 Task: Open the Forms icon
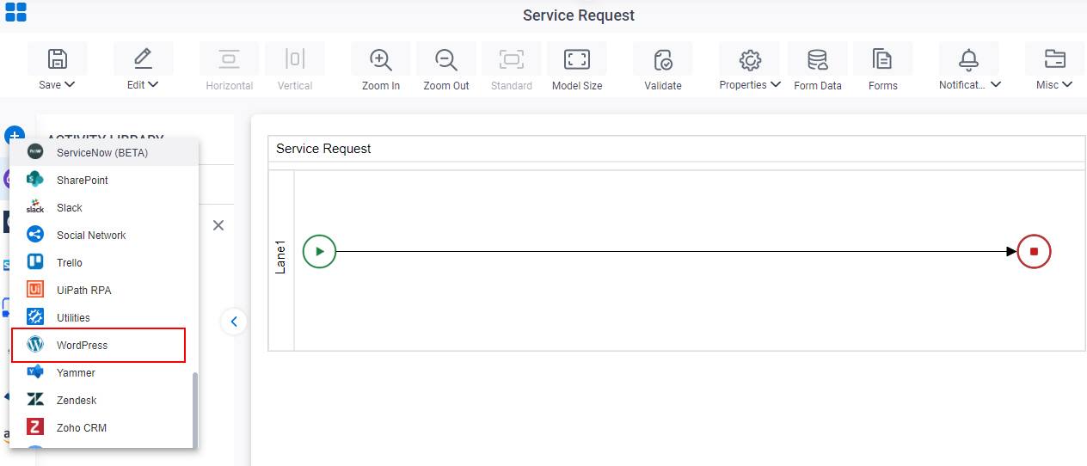(x=882, y=58)
